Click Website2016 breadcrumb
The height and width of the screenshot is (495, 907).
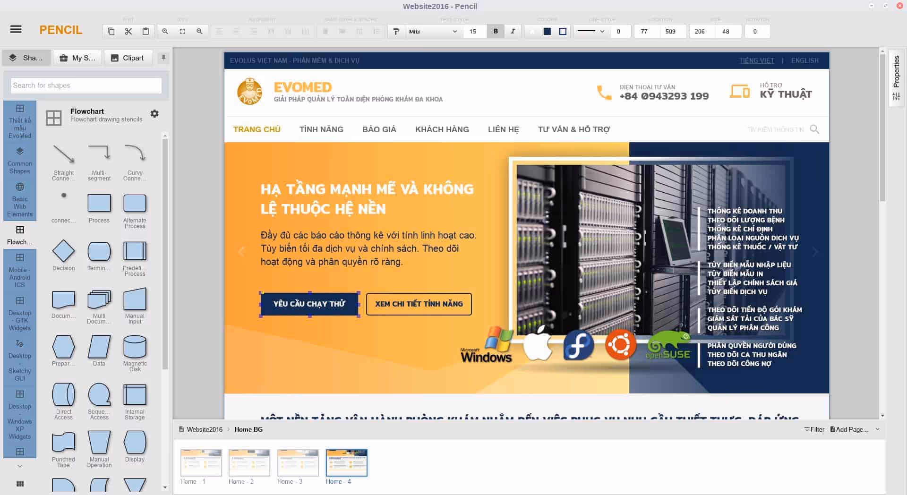(x=204, y=429)
